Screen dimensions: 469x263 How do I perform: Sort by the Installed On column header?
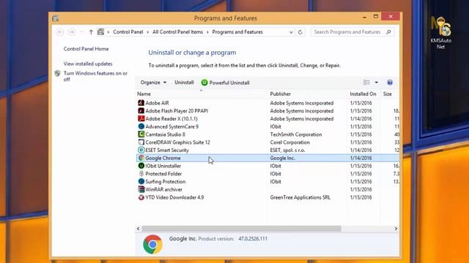tap(363, 94)
